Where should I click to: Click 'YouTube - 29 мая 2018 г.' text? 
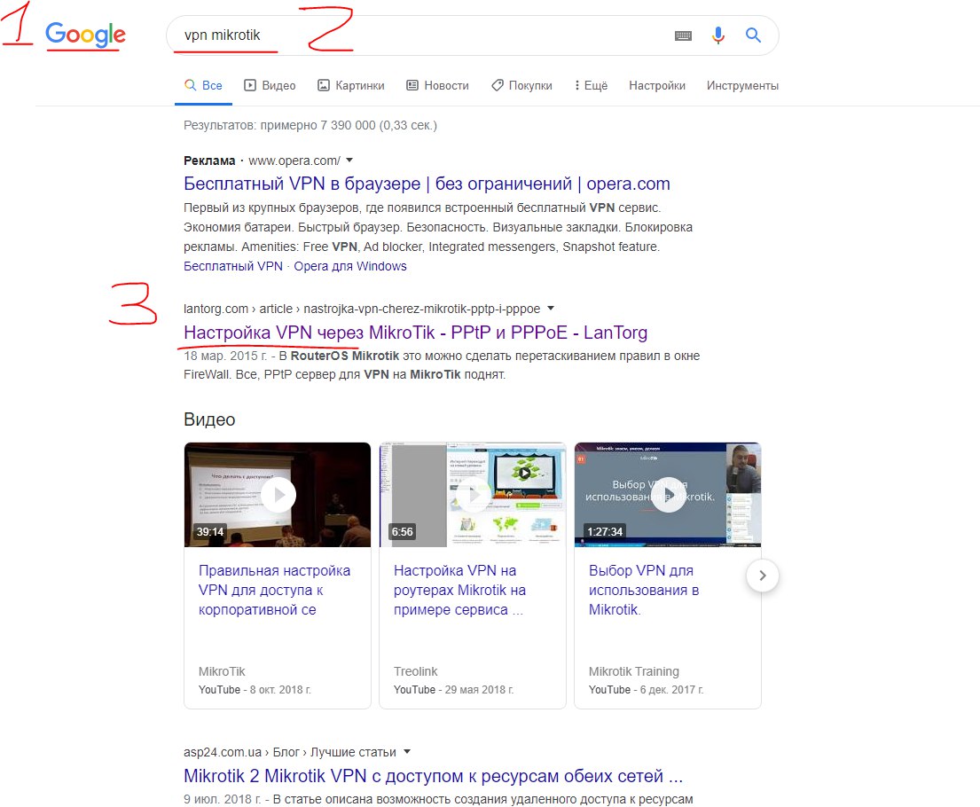click(x=453, y=689)
